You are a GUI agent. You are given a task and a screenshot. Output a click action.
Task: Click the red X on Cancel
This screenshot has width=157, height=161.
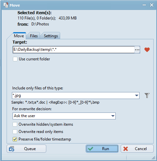coord(126,149)
